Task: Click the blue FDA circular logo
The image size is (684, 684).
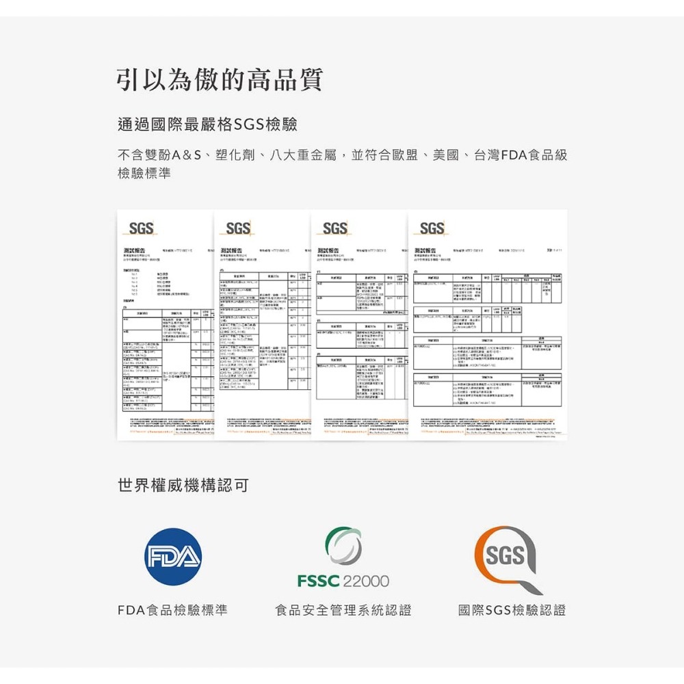Action: tap(172, 557)
